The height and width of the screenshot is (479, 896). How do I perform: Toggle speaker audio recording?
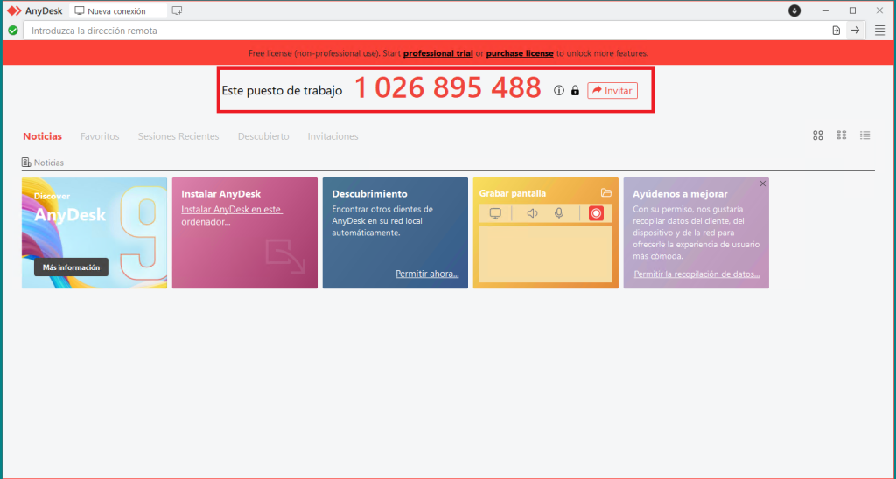coord(532,213)
